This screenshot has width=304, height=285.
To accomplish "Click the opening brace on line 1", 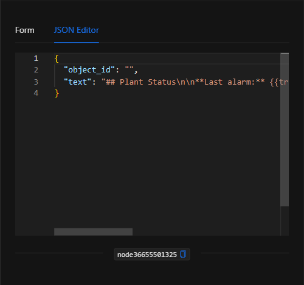I will (x=57, y=58).
